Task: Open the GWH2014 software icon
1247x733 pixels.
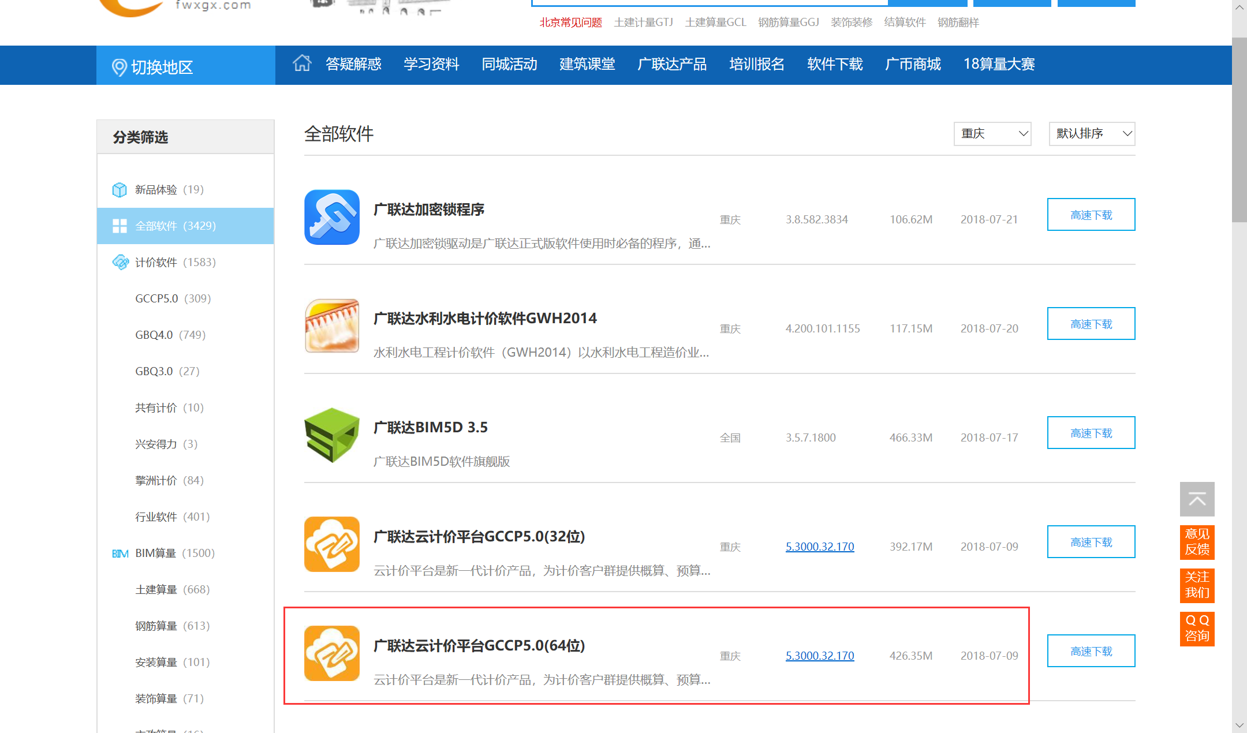Action: [x=332, y=326]
